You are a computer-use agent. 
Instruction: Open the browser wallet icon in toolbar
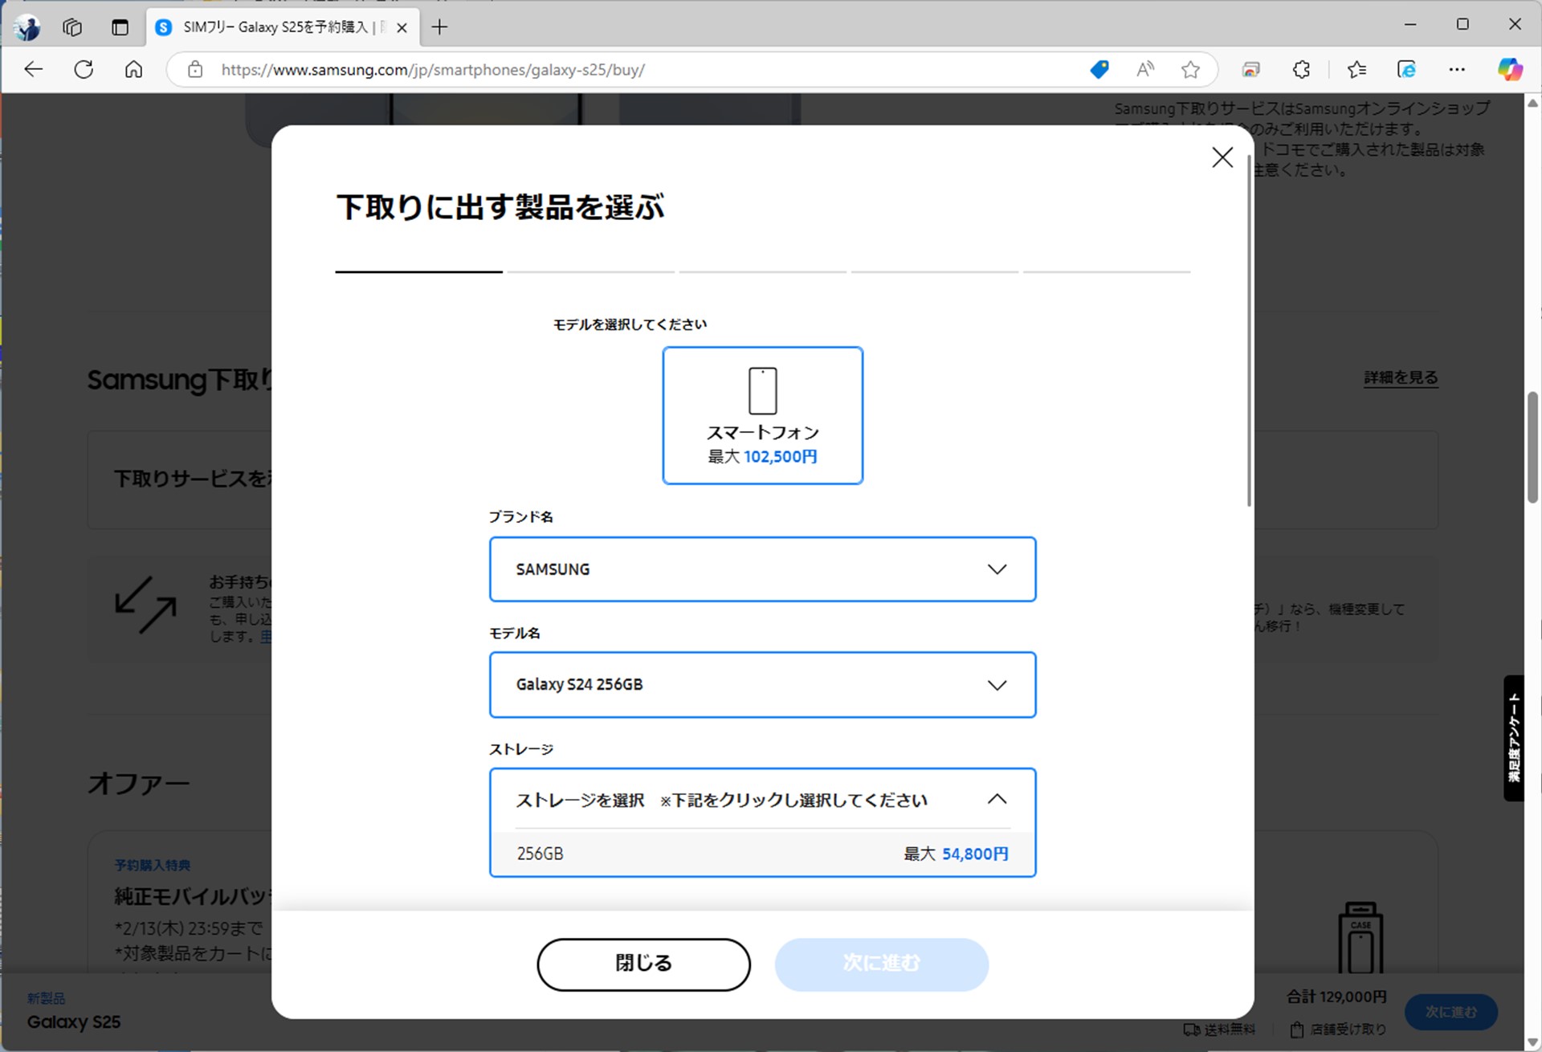coord(1250,70)
